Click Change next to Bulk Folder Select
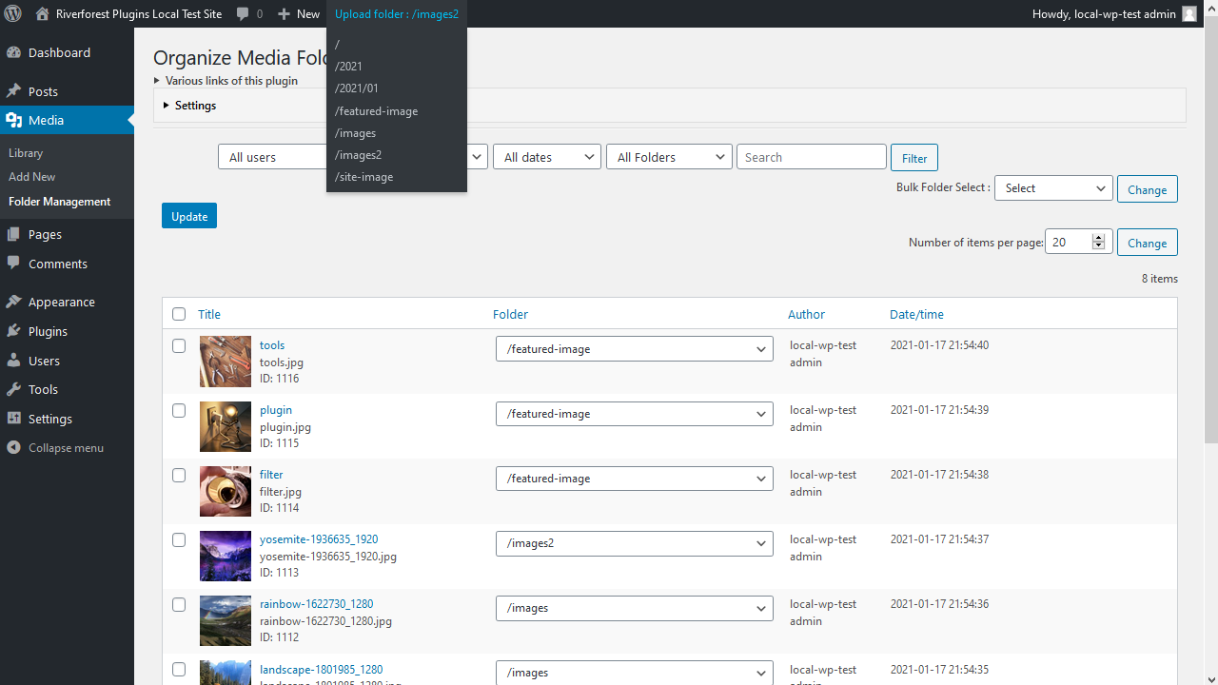 tap(1148, 189)
